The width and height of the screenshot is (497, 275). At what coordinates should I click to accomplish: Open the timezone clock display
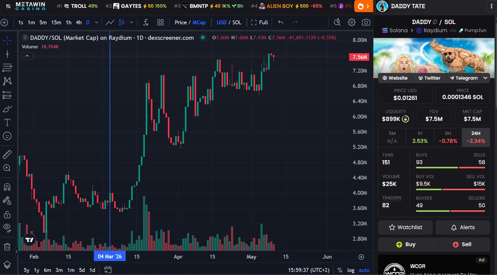pyautogui.click(x=309, y=270)
